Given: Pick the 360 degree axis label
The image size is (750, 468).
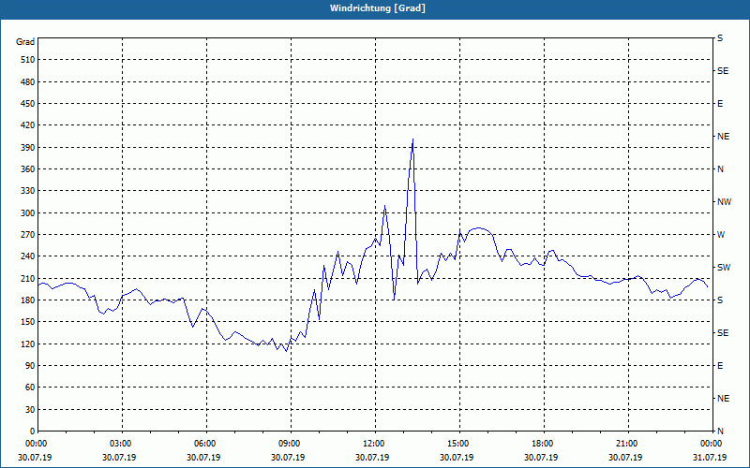Looking at the screenshot, I should pos(28,169).
